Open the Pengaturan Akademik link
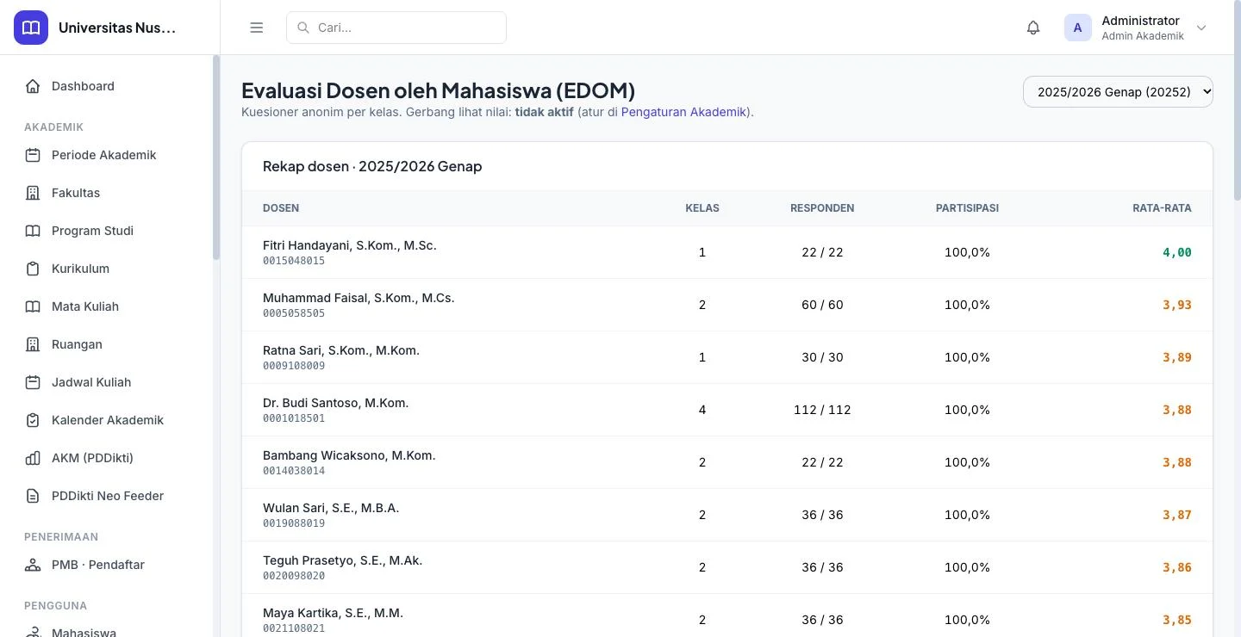The width and height of the screenshot is (1241, 637). [x=683, y=112]
